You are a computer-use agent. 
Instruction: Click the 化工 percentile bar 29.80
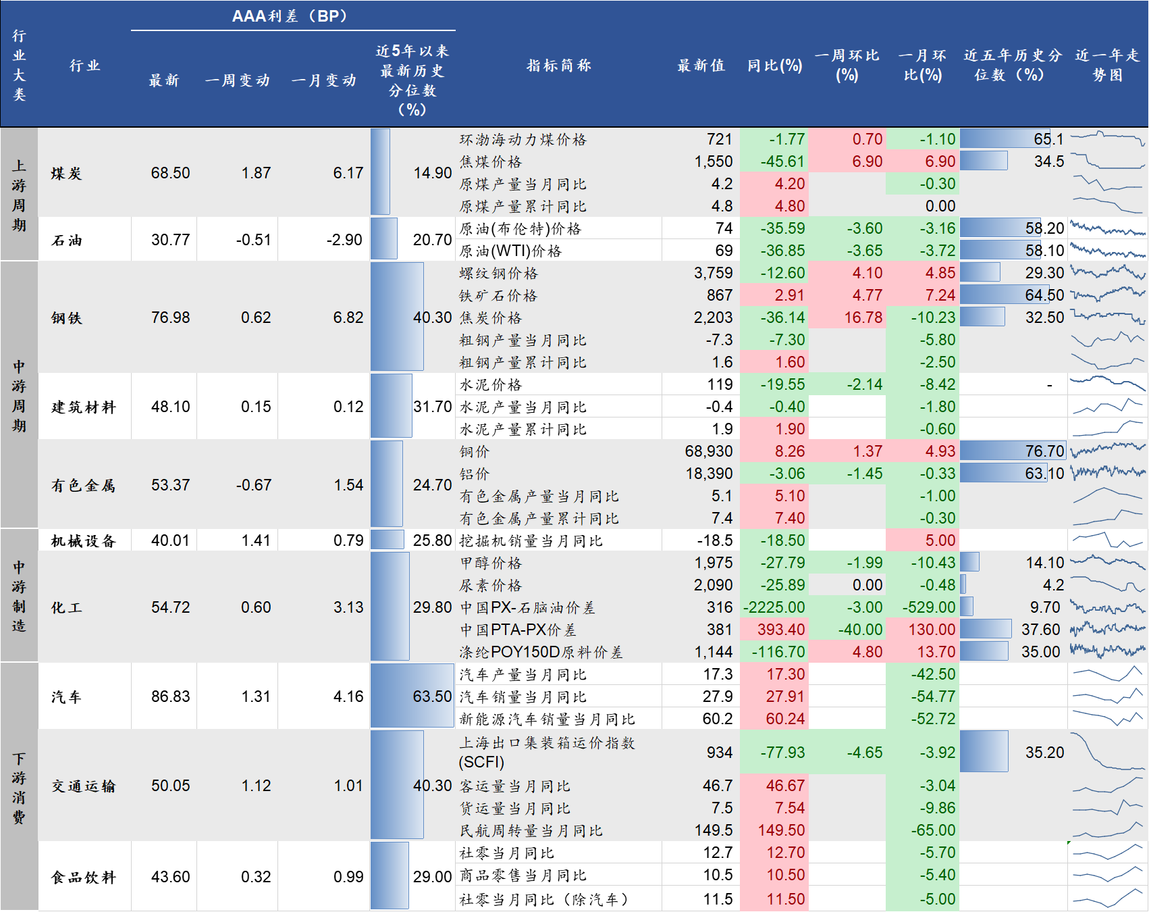(390, 607)
